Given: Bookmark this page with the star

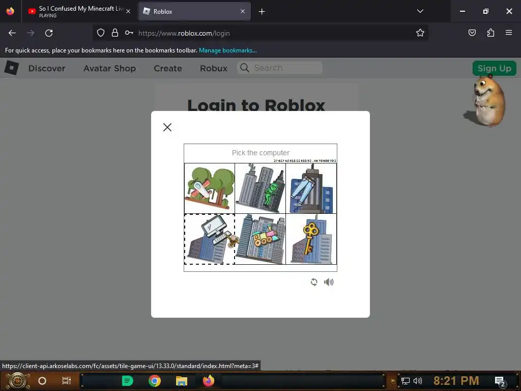Looking at the screenshot, I should pos(420,33).
